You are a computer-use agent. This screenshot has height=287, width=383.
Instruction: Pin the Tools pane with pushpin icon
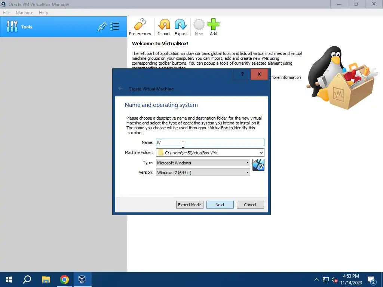pyautogui.click(x=102, y=27)
